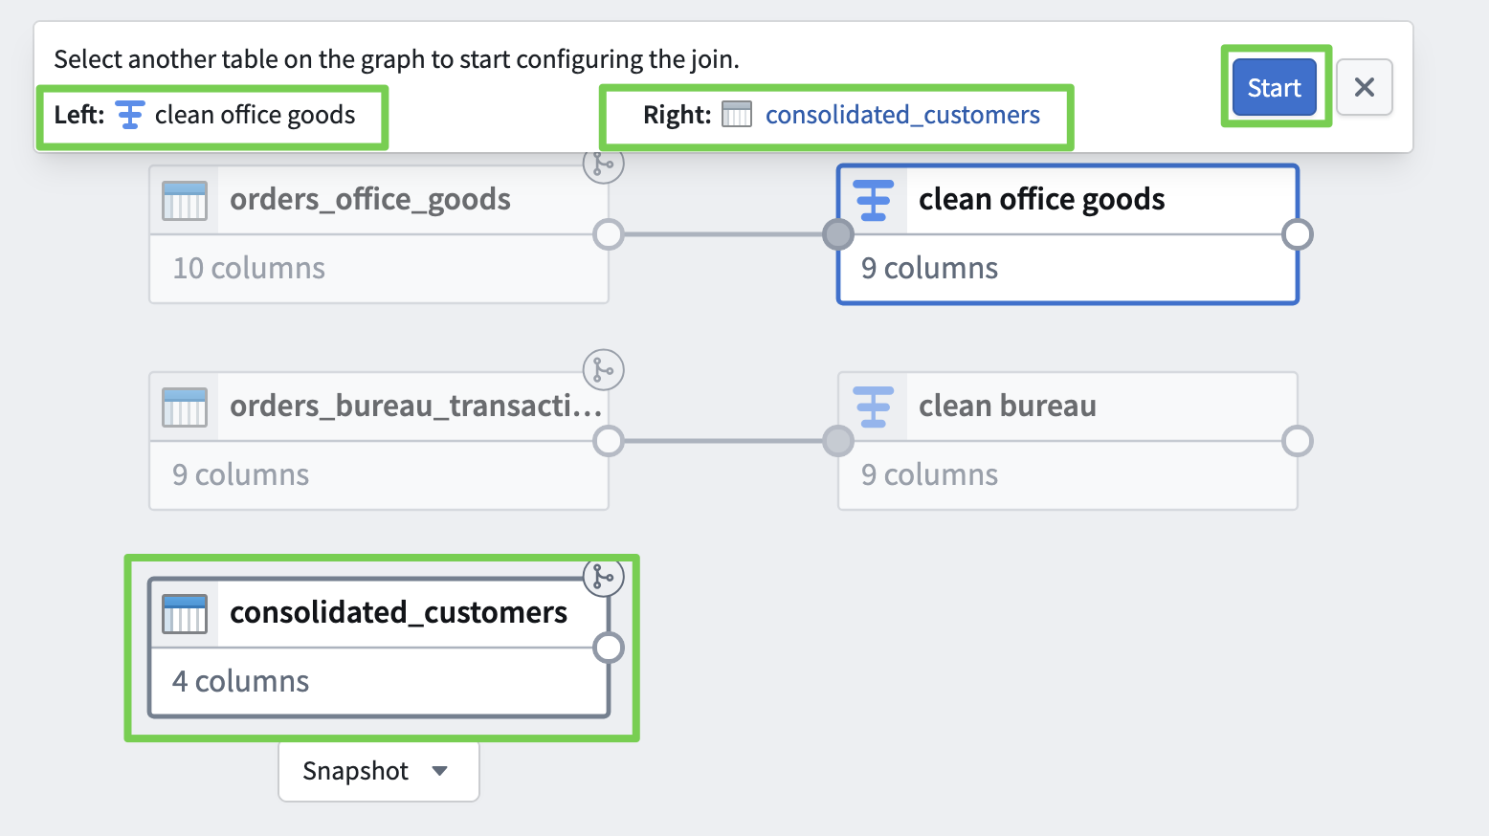
Task: Click the transform icon on clean office goods node
Action: click(x=873, y=200)
